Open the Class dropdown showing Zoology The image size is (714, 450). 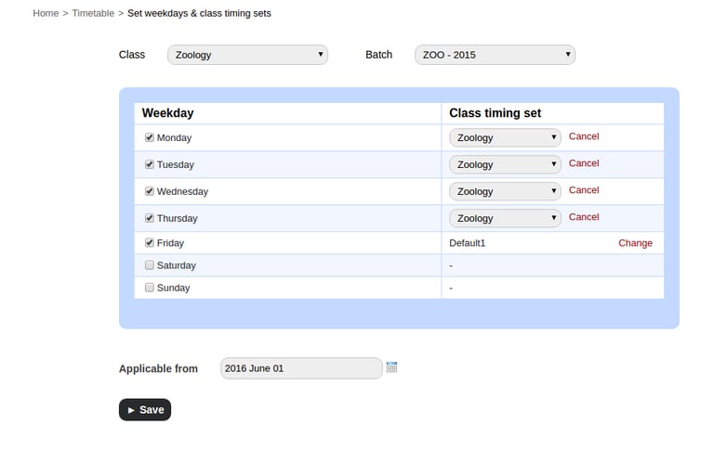pos(247,55)
